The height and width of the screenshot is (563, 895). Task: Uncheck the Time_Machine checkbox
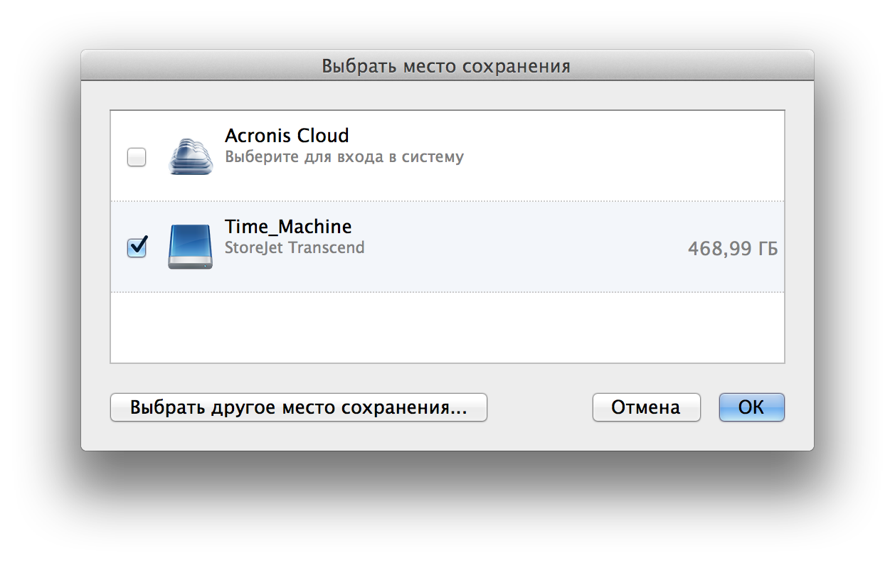coord(137,247)
